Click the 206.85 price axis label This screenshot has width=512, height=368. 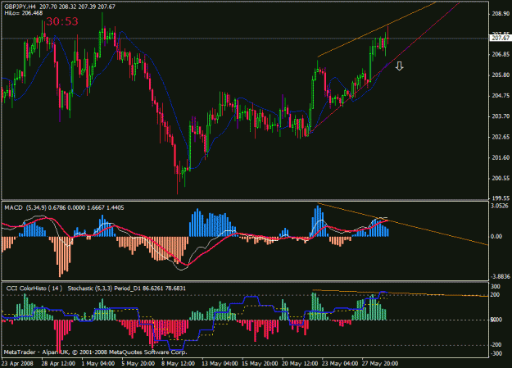pyautogui.click(x=501, y=54)
